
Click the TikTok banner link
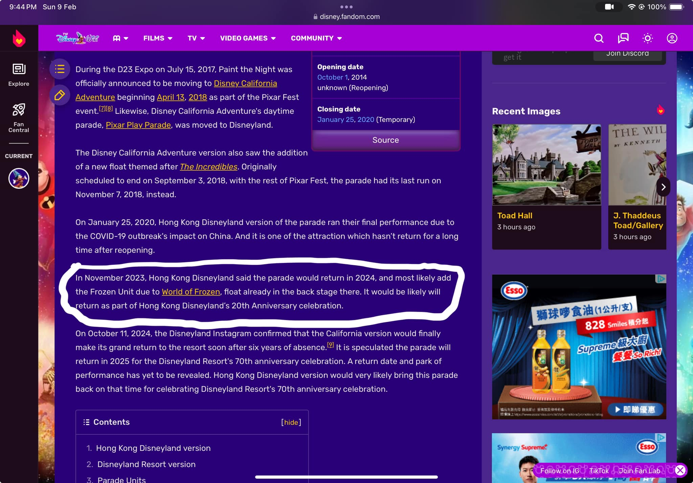tap(599, 471)
